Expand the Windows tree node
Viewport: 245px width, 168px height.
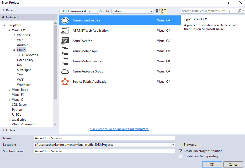[x=14, y=35]
